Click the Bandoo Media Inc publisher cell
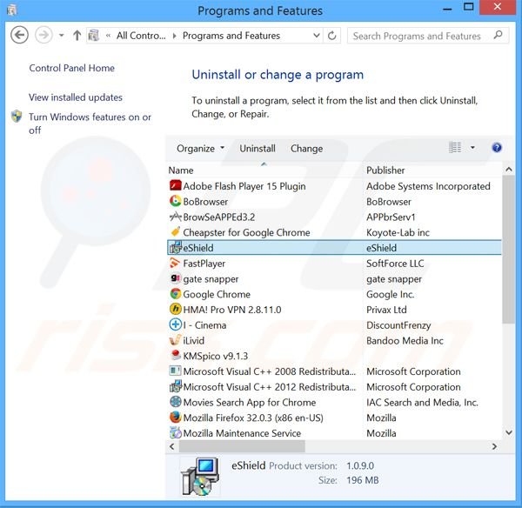 (405, 341)
